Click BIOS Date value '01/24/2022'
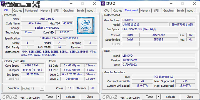200x100 pixels. pos(158,65)
